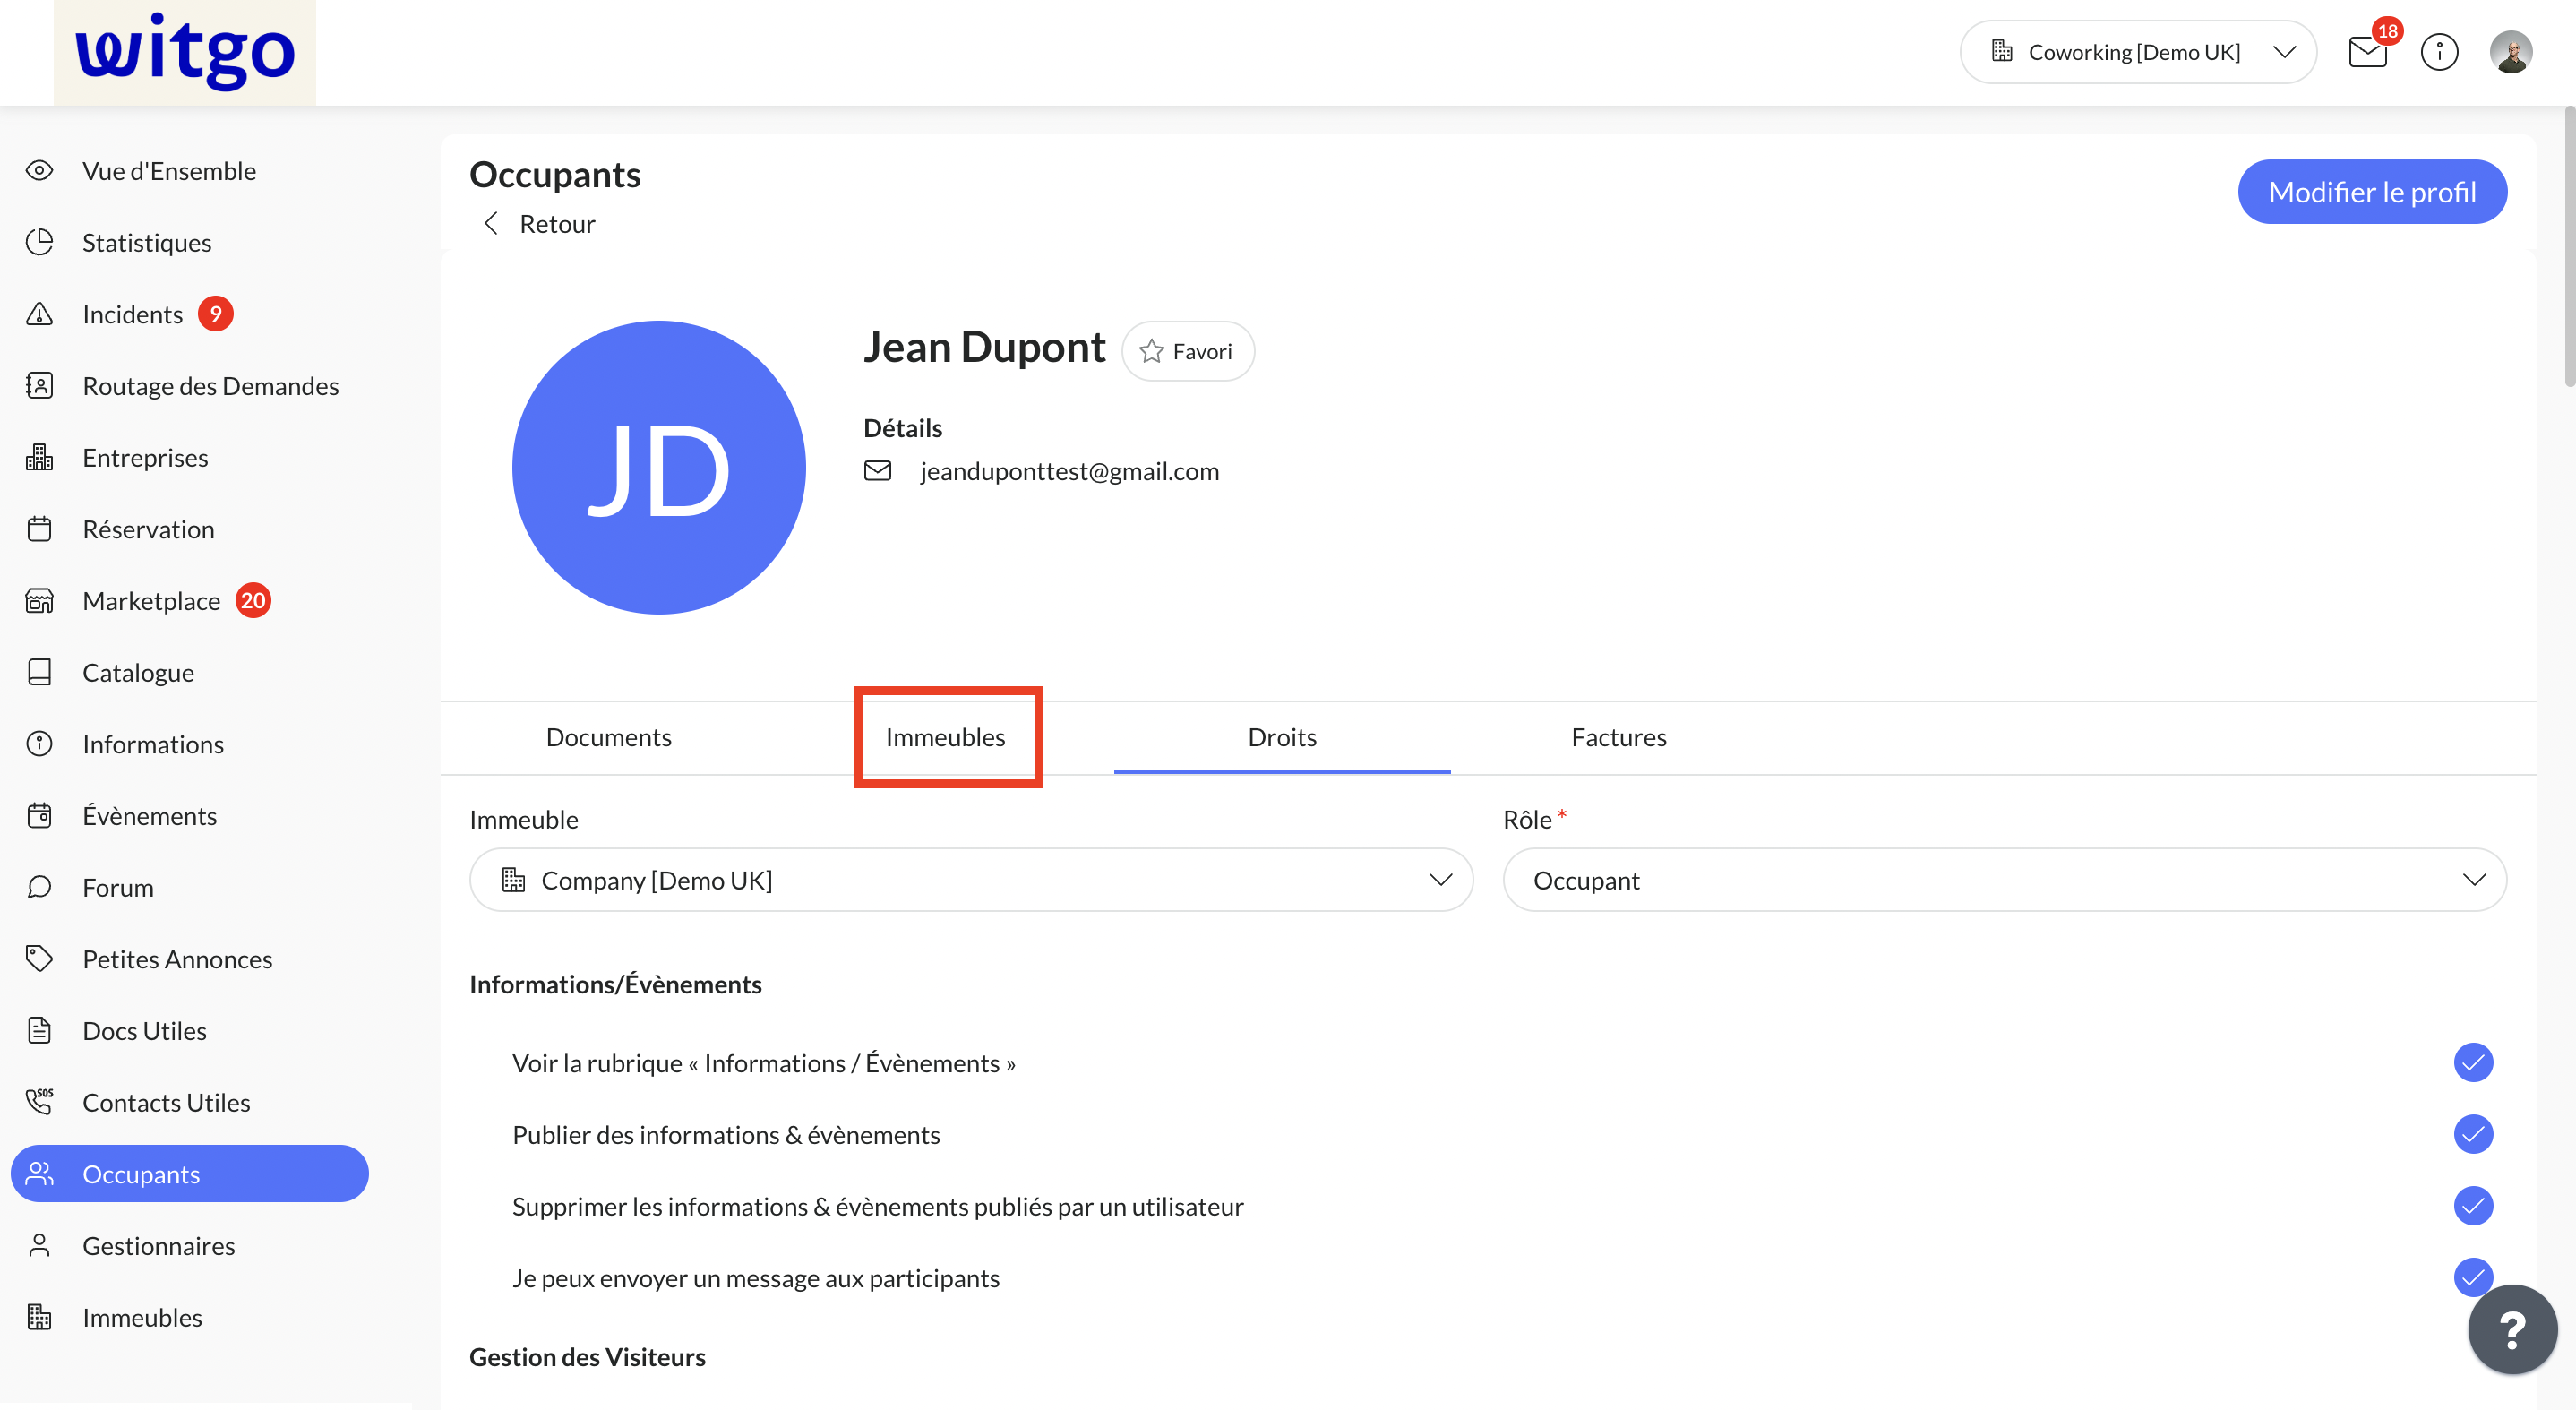This screenshot has width=2576, height=1410.
Task: Open Statistiques sidebar link
Action: point(147,242)
